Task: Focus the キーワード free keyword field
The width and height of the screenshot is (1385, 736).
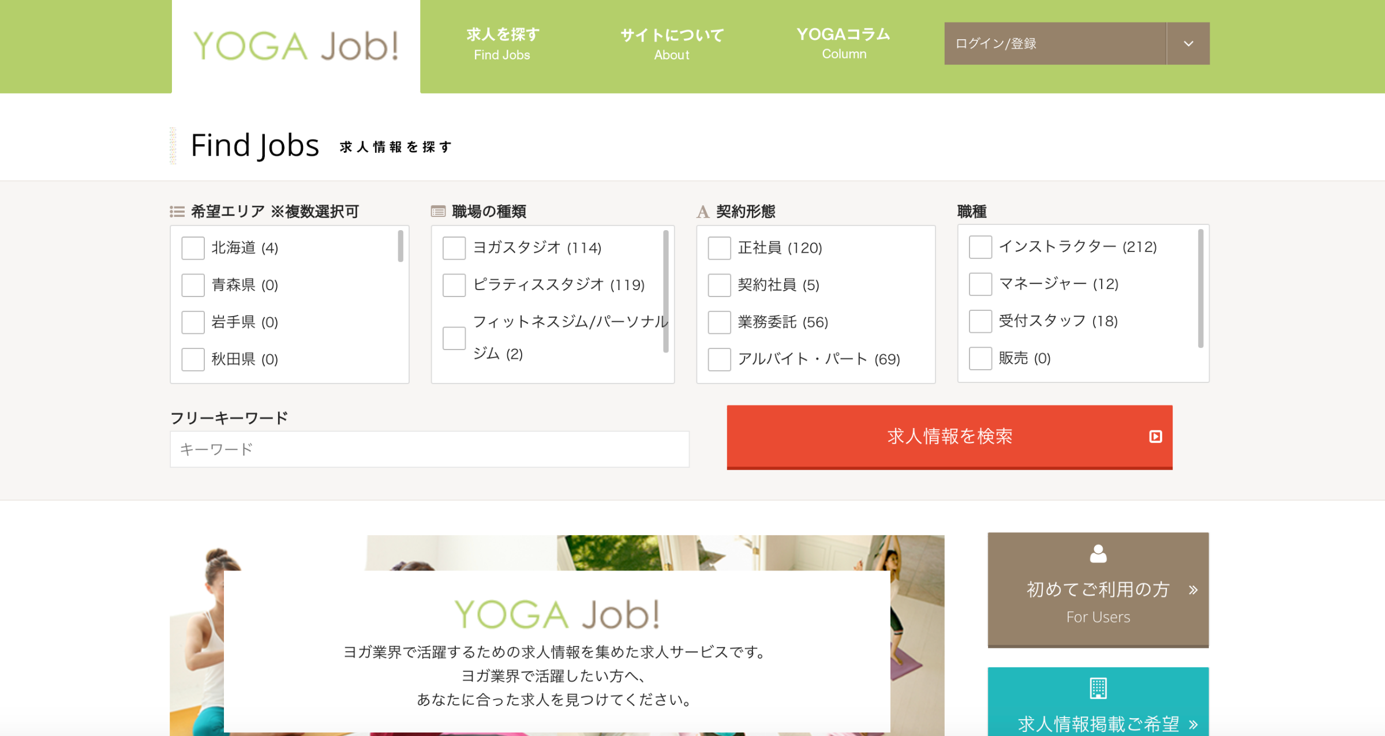Action: 429,449
